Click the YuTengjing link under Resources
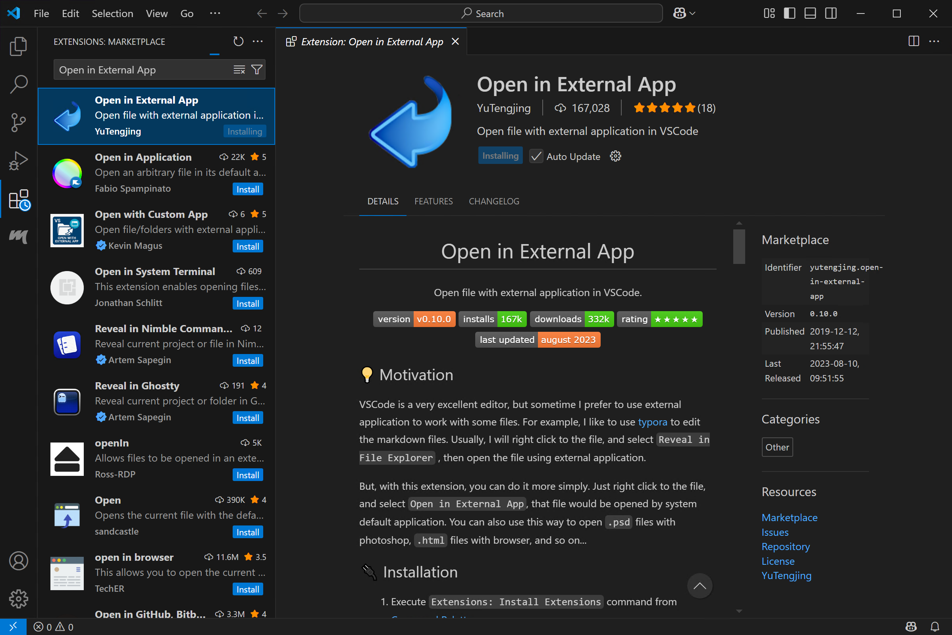Screen dimensions: 952x635 [x=786, y=575]
